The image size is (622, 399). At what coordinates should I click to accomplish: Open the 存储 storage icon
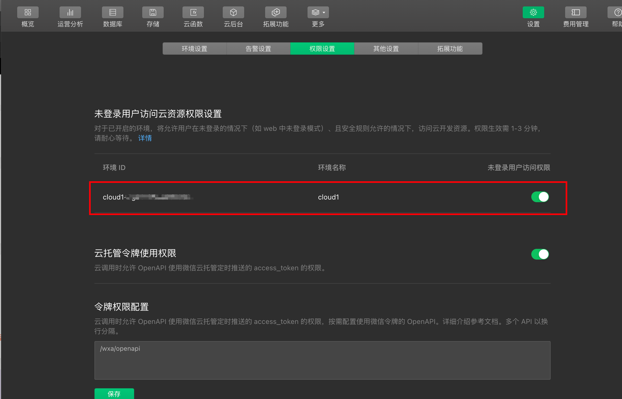click(x=153, y=13)
